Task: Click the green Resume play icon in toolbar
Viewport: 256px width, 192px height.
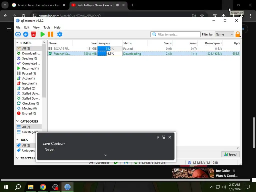Action: pyautogui.click(x=42, y=34)
